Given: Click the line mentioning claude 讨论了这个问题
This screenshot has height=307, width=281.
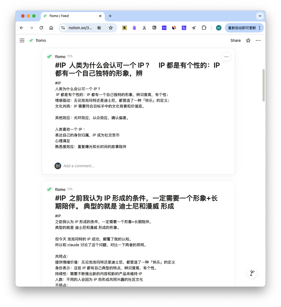Looking at the screenshot, I should point(101,245).
